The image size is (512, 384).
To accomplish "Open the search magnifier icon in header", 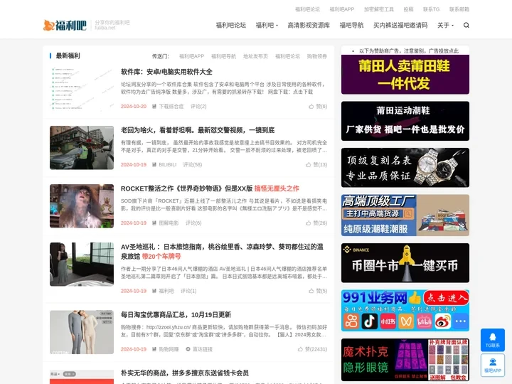I will coord(466,25).
